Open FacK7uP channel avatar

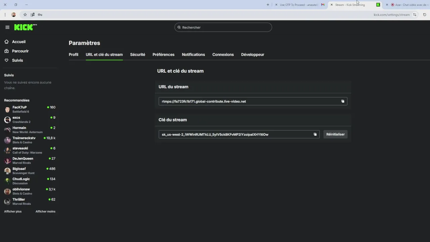[x=7, y=110]
